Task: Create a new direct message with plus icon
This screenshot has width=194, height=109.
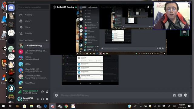Action: tap(47, 40)
